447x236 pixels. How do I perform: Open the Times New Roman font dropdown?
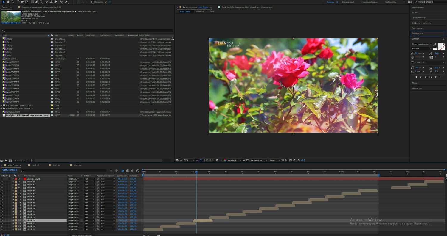422,44
